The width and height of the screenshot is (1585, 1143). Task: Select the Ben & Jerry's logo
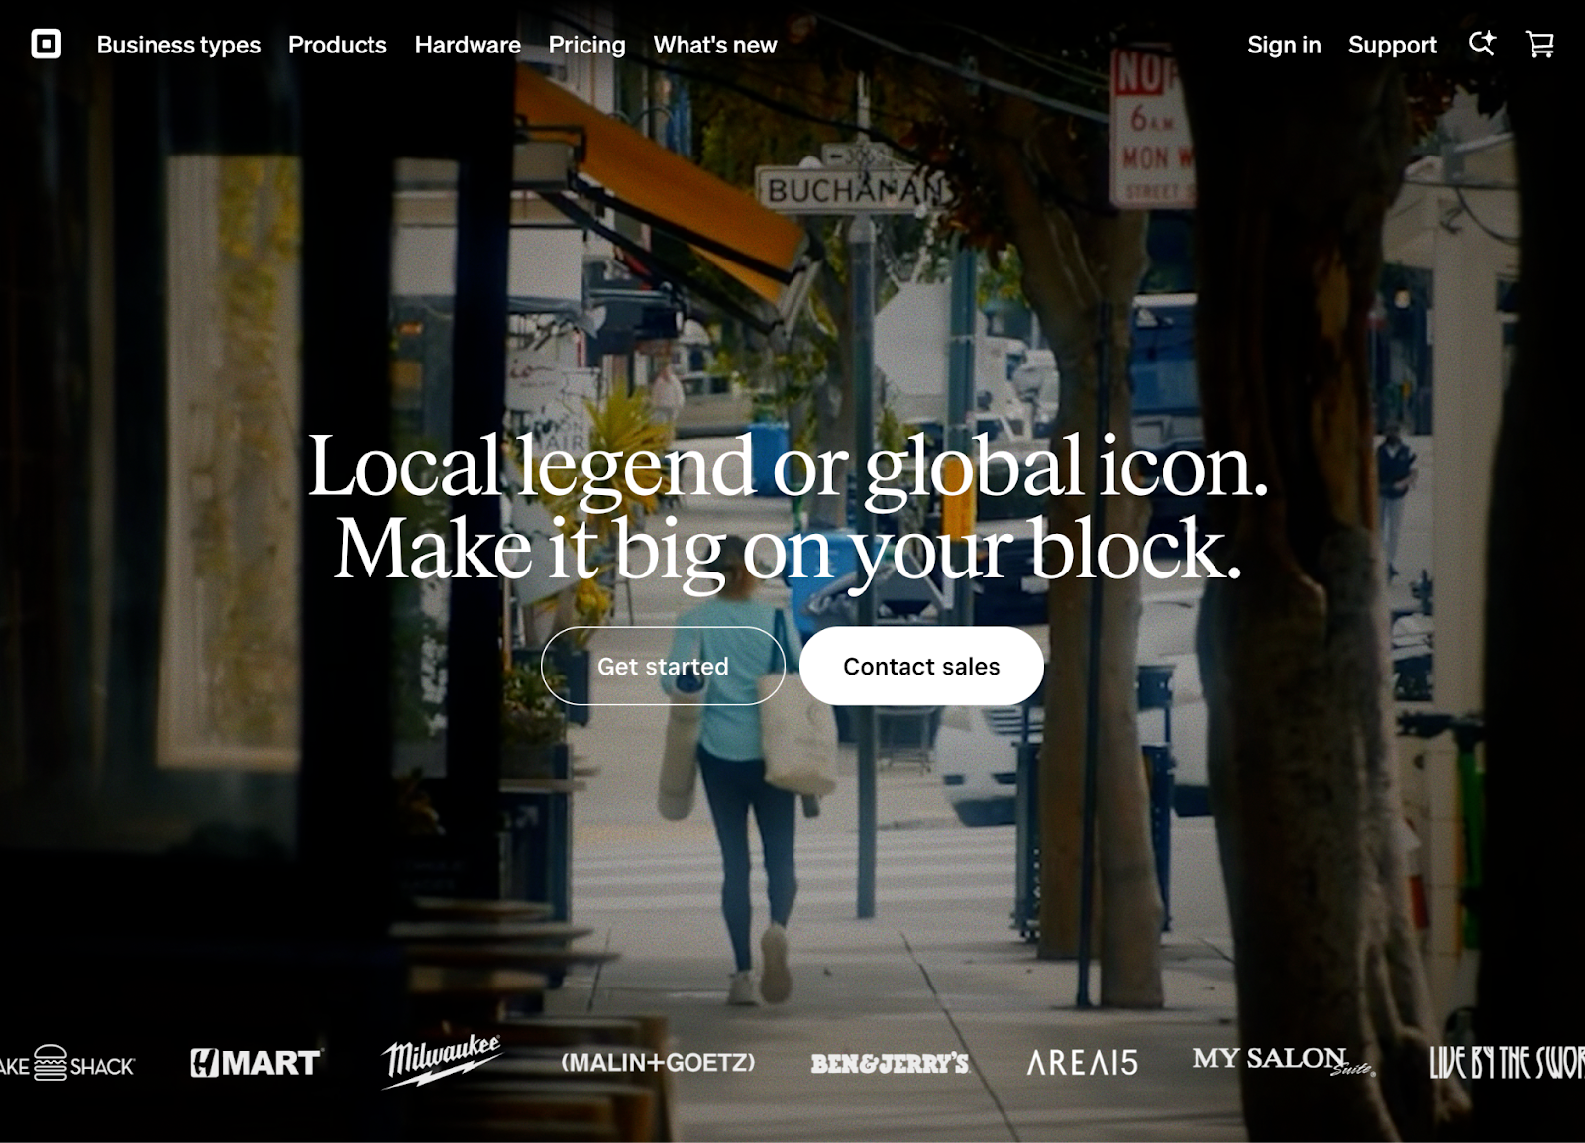point(890,1064)
